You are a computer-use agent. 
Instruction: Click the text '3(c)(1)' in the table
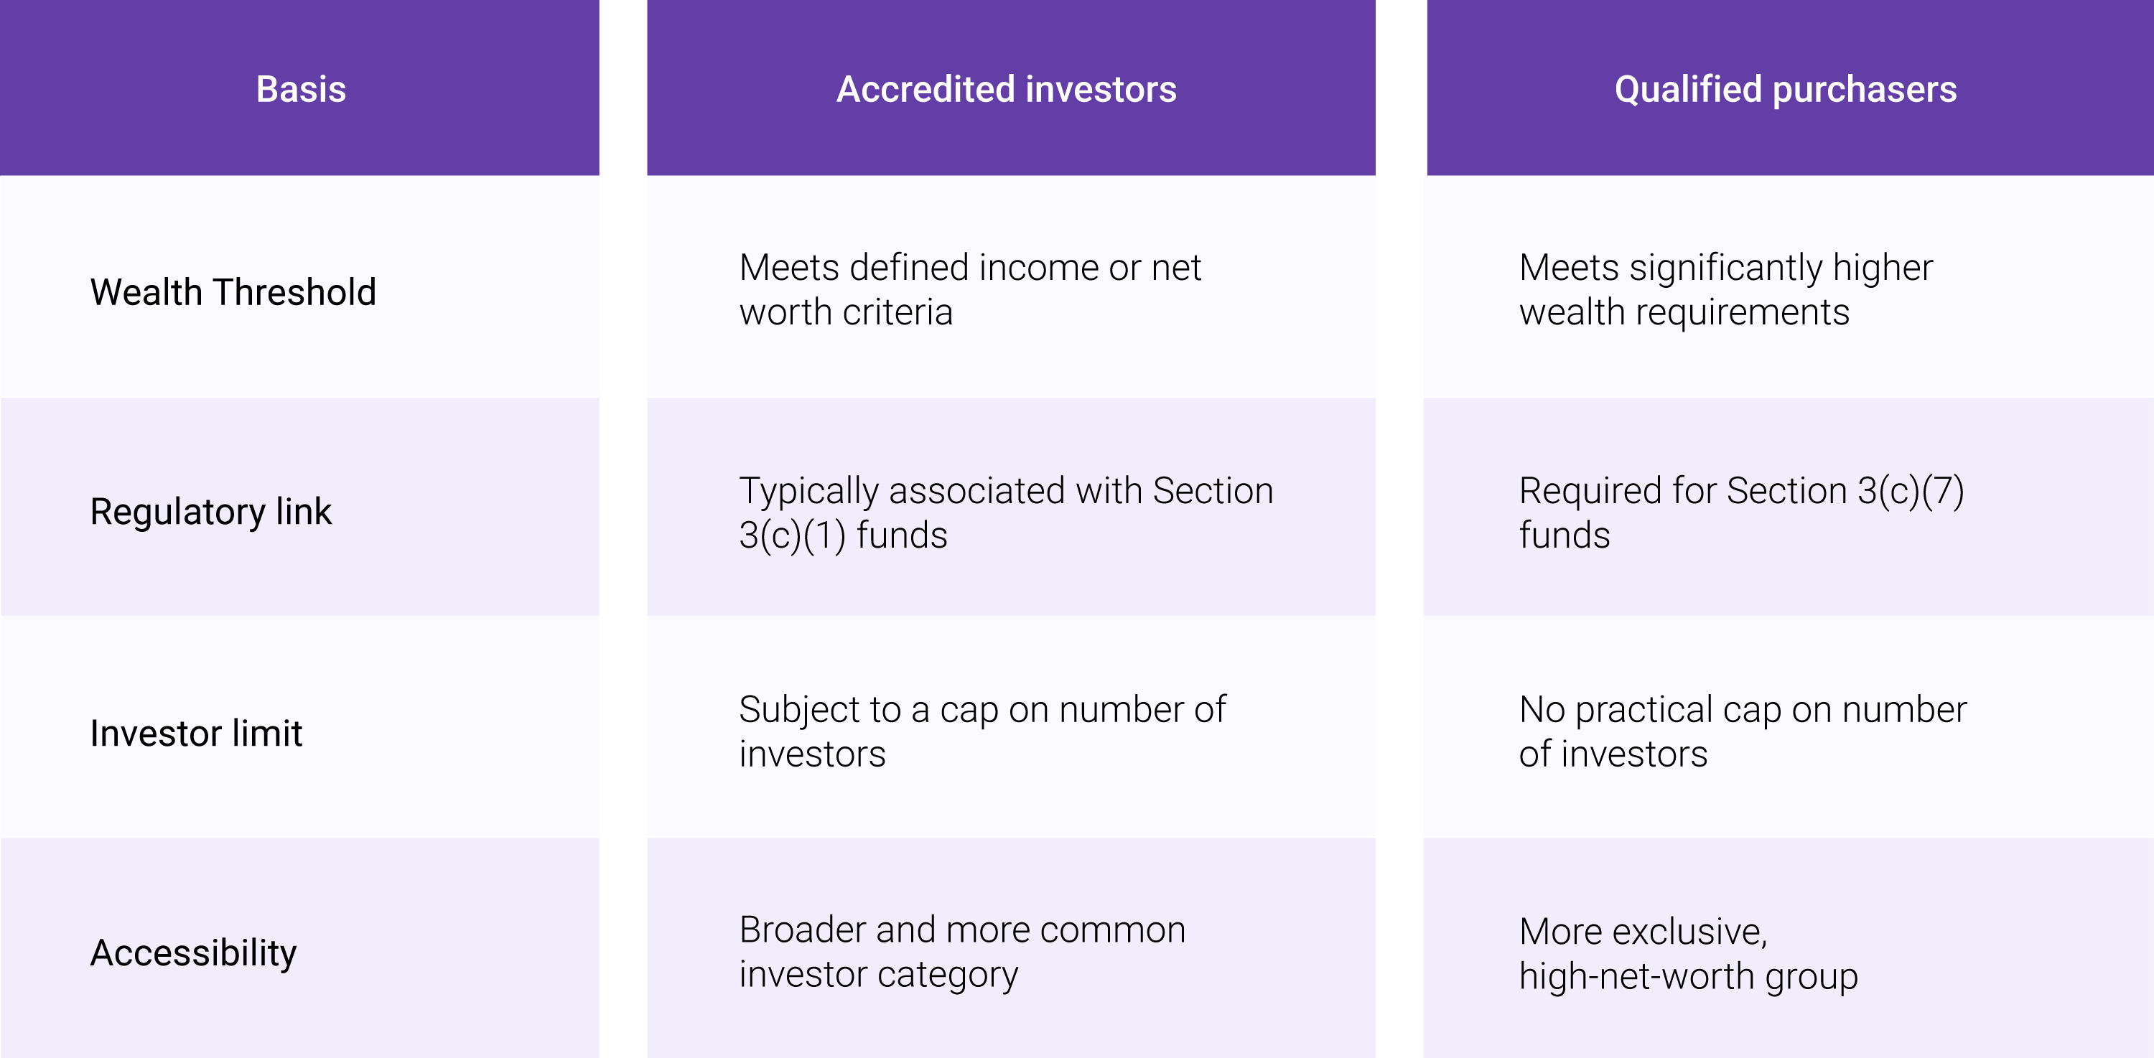click(792, 535)
